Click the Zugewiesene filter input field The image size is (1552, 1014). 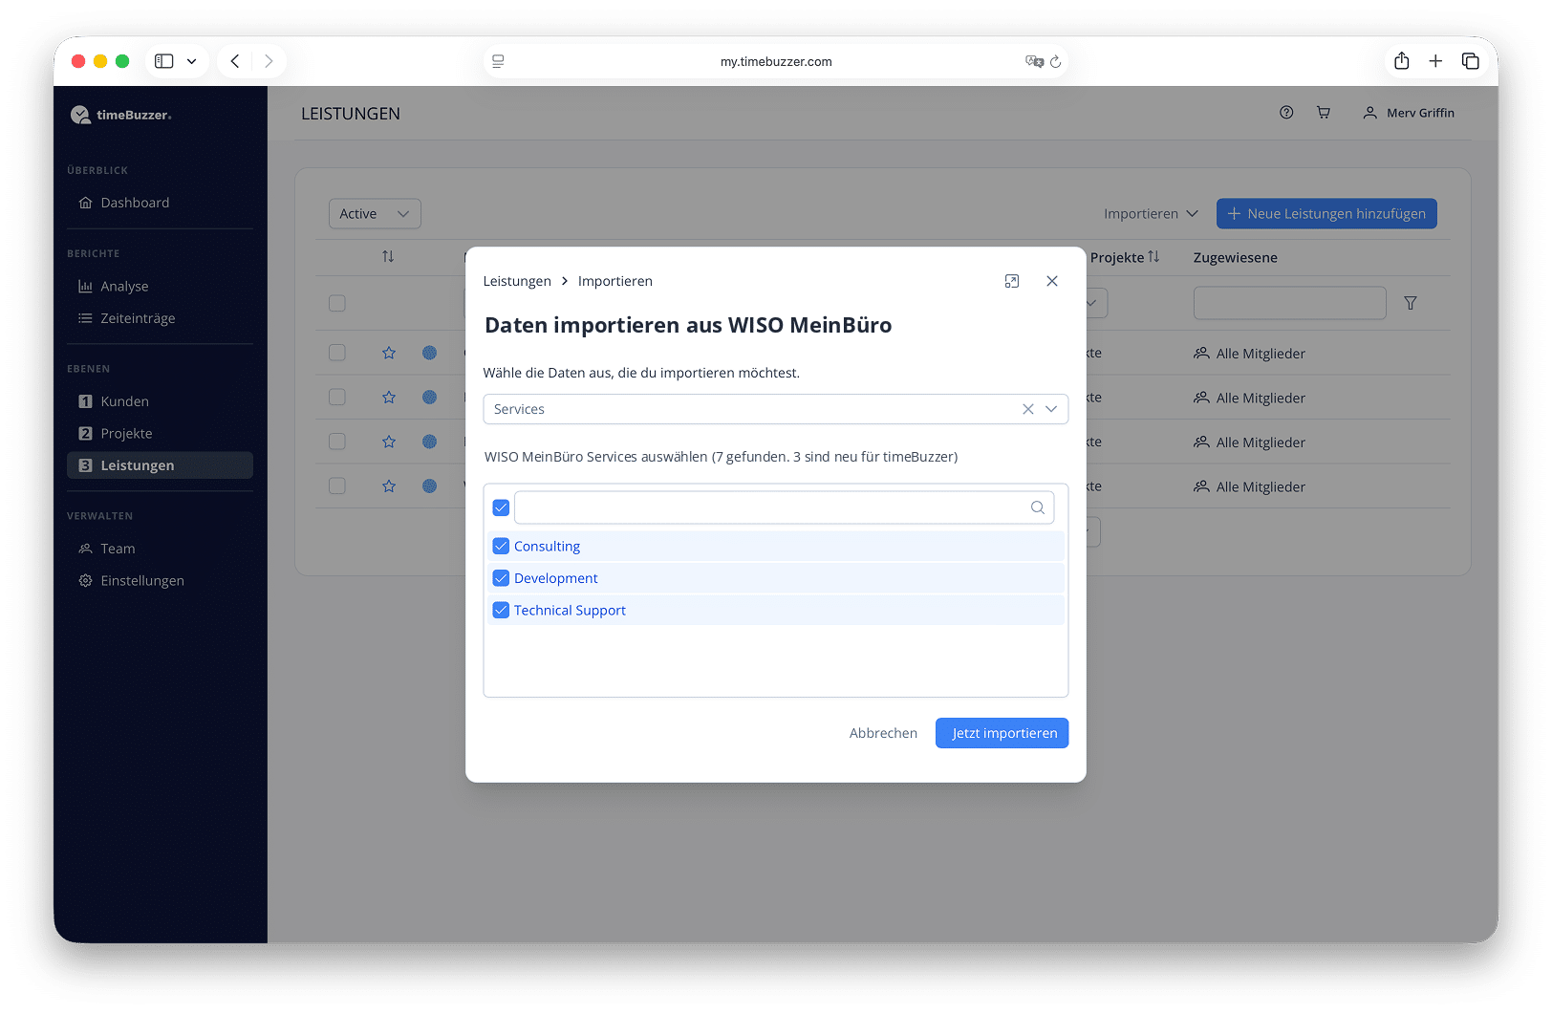pos(1290,303)
